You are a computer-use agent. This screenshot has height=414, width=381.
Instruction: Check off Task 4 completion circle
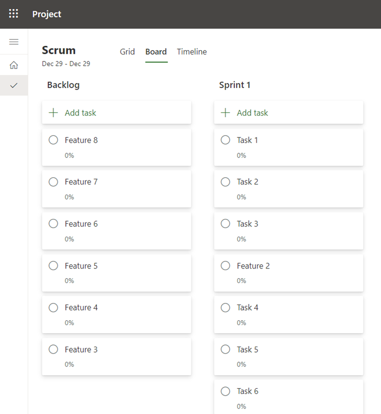(225, 308)
